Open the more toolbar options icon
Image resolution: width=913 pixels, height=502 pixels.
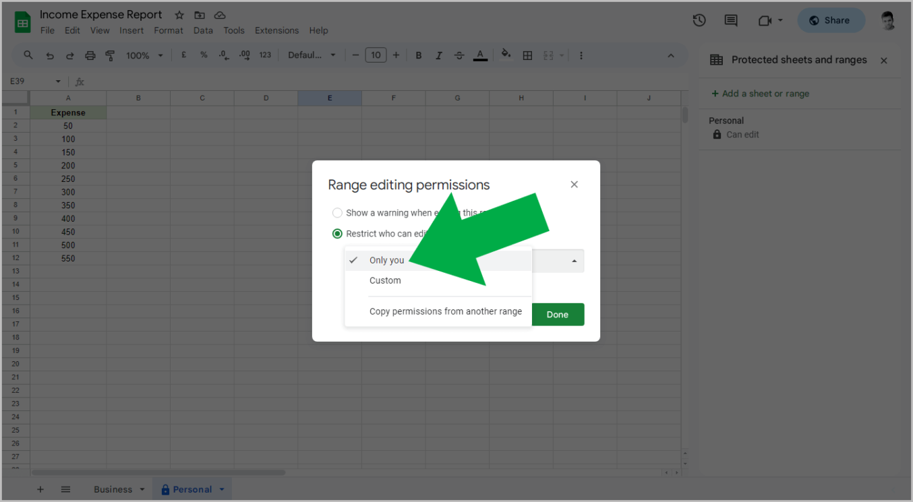(x=581, y=55)
